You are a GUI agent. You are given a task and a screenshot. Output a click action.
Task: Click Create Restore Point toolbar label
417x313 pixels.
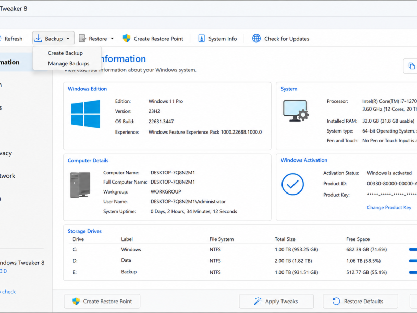tap(158, 39)
